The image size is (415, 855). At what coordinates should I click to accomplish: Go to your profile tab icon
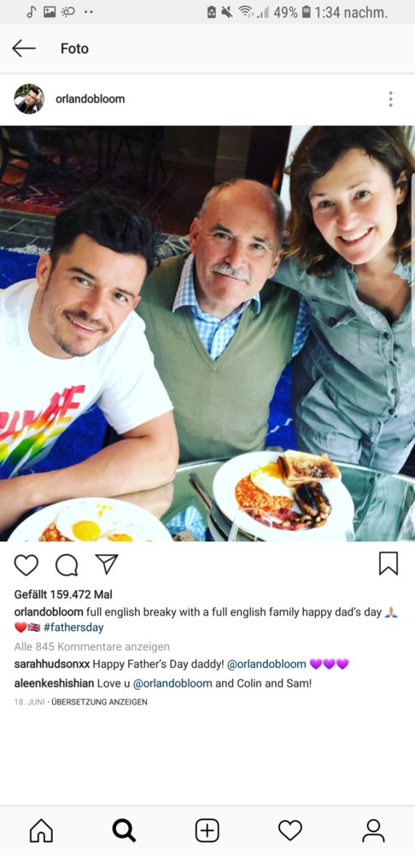[x=374, y=830]
